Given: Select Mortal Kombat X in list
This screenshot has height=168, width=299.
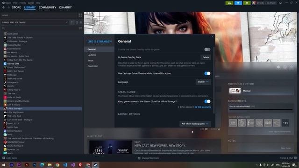Looking at the screenshot, I should coord(15,146).
